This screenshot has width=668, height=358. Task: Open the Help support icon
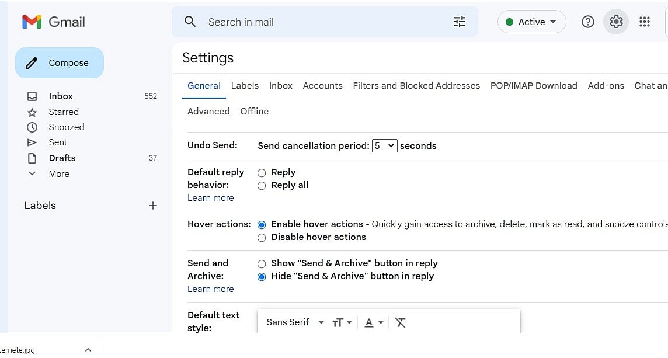(x=588, y=22)
